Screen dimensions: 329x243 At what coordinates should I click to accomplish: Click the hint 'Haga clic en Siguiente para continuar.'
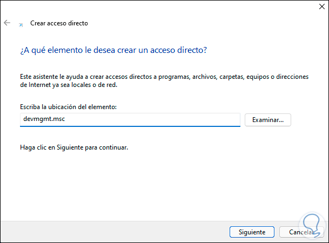(74, 147)
